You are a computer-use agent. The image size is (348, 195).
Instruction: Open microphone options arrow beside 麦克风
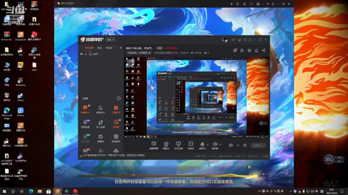click(207, 145)
